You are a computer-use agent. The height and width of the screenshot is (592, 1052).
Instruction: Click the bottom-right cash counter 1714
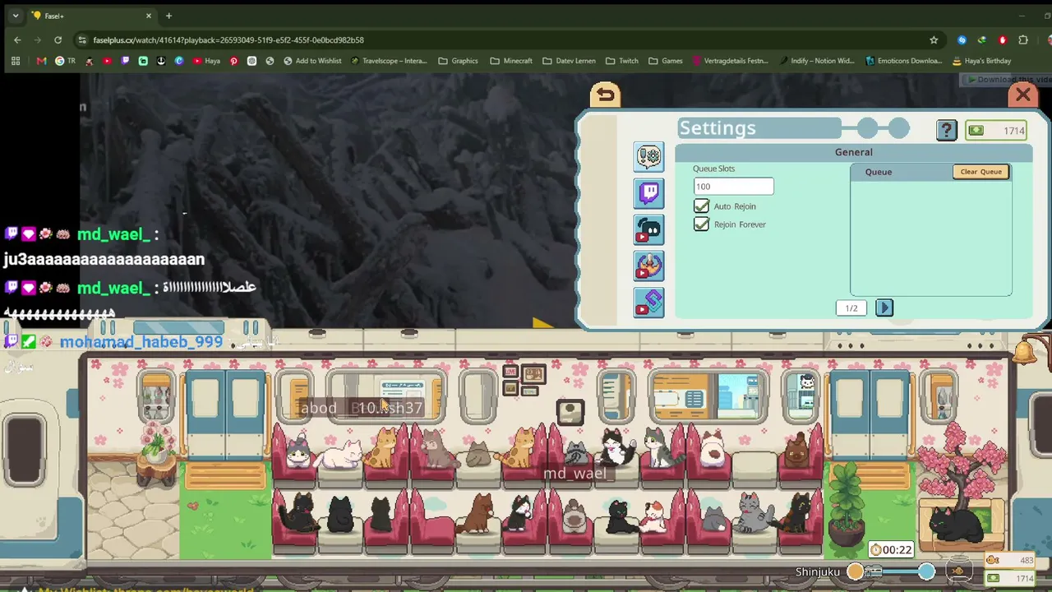point(1010,579)
